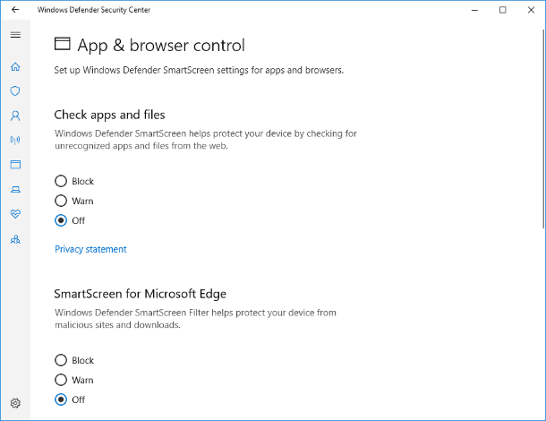Click the vertical scrollbar thumb
The image size is (546, 421).
tap(543, 129)
